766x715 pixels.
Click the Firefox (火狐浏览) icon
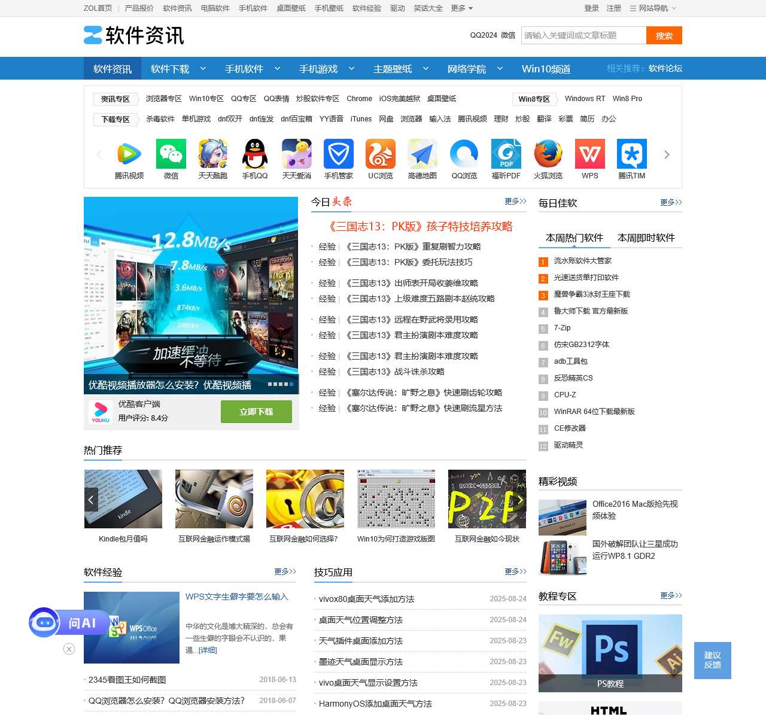(x=548, y=154)
